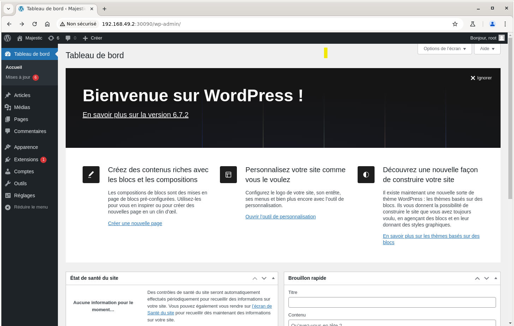The width and height of the screenshot is (514, 326).
Task: Open the Articles menu label
Action: pos(22,95)
